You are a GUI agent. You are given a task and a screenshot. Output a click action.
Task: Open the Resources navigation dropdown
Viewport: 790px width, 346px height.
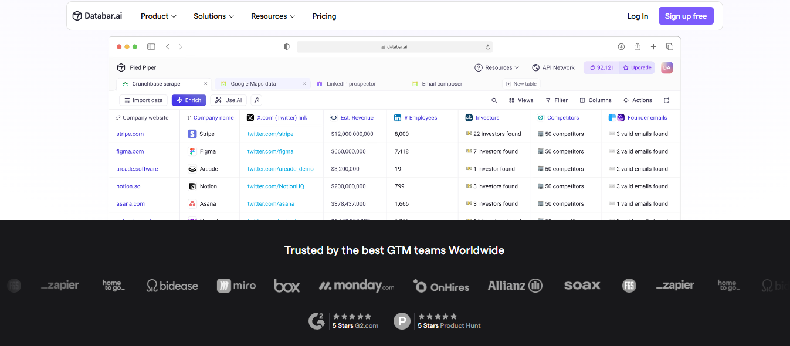[273, 16]
